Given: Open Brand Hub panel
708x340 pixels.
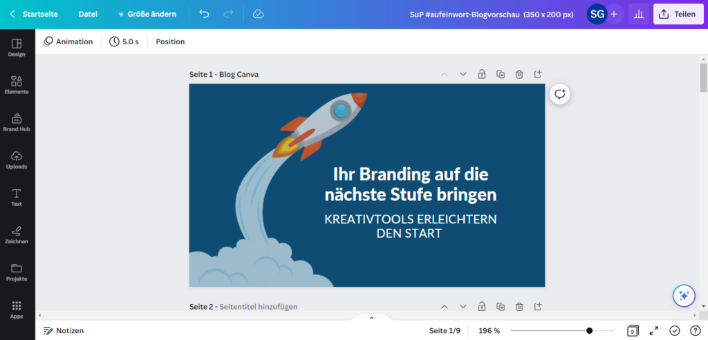Looking at the screenshot, I should pyautogui.click(x=17, y=123).
